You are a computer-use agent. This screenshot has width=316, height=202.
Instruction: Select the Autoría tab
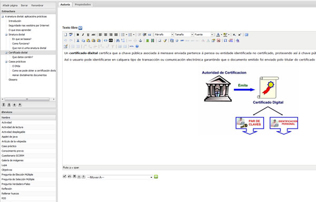click(x=65, y=4)
